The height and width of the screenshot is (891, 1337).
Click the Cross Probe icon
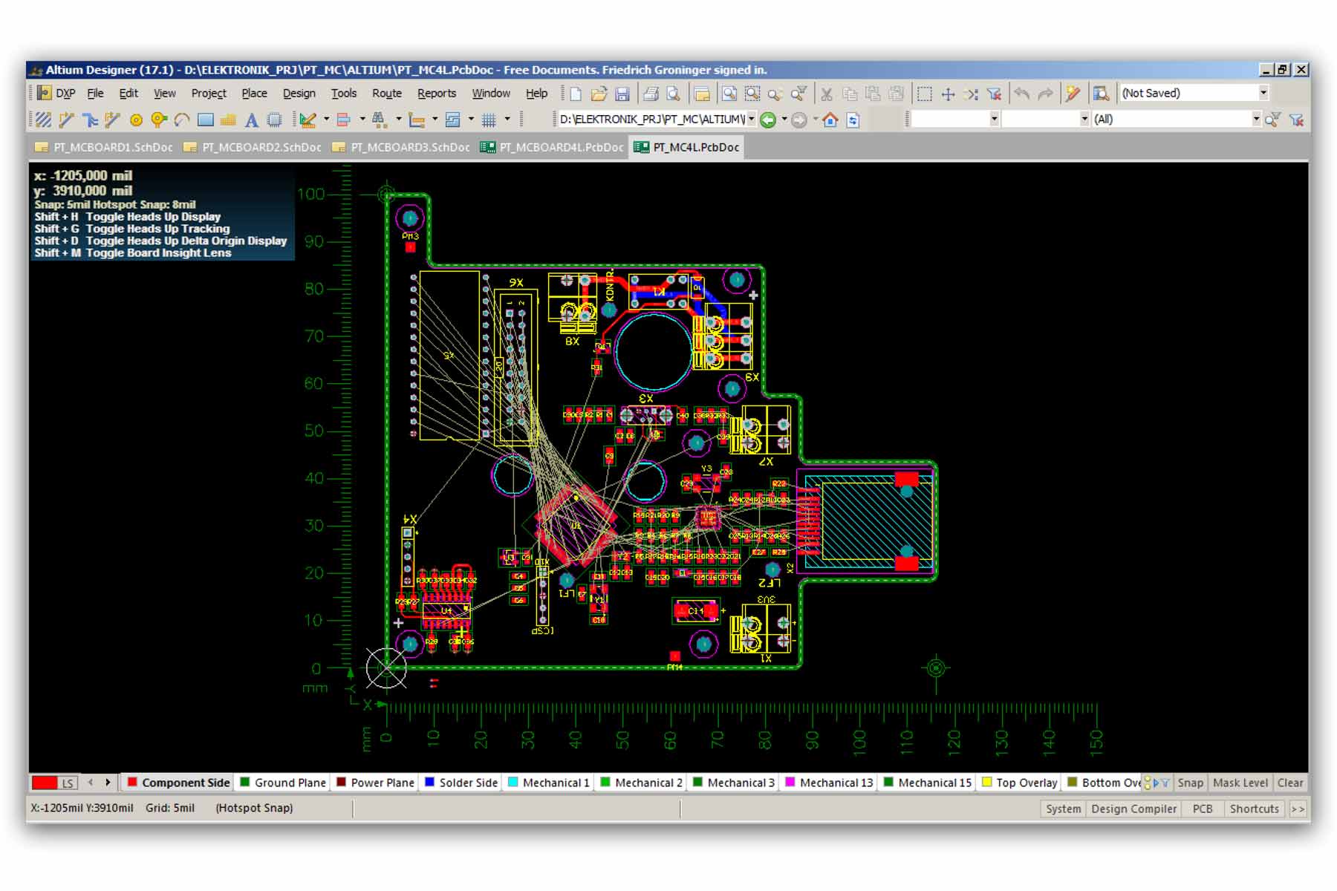click(x=1072, y=94)
